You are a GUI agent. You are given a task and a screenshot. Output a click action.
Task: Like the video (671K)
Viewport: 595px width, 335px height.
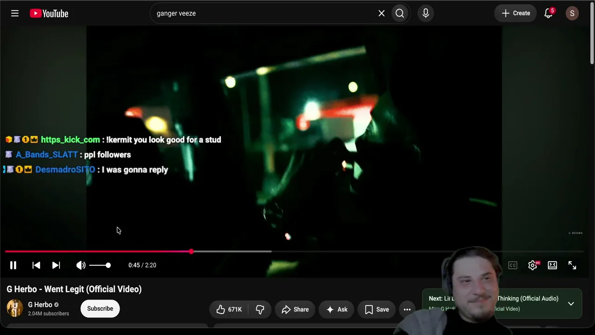[x=229, y=309]
